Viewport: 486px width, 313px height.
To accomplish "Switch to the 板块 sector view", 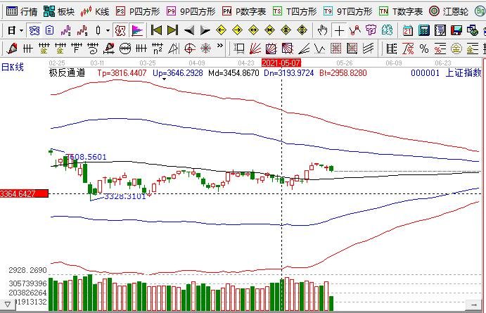I will pyautogui.click(x=59, y=12).
